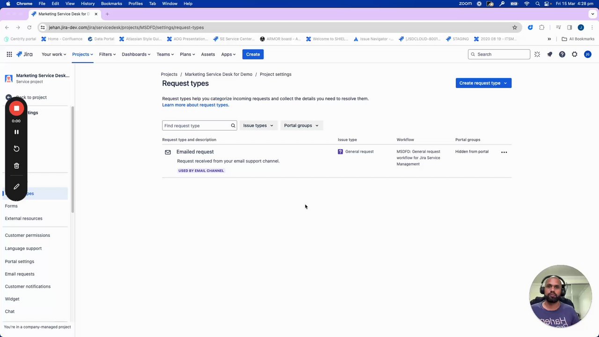Screen dimensions: 599x337
Task: Open the Chrome extensions puzzle icon
Action: (x=542, y=28)
